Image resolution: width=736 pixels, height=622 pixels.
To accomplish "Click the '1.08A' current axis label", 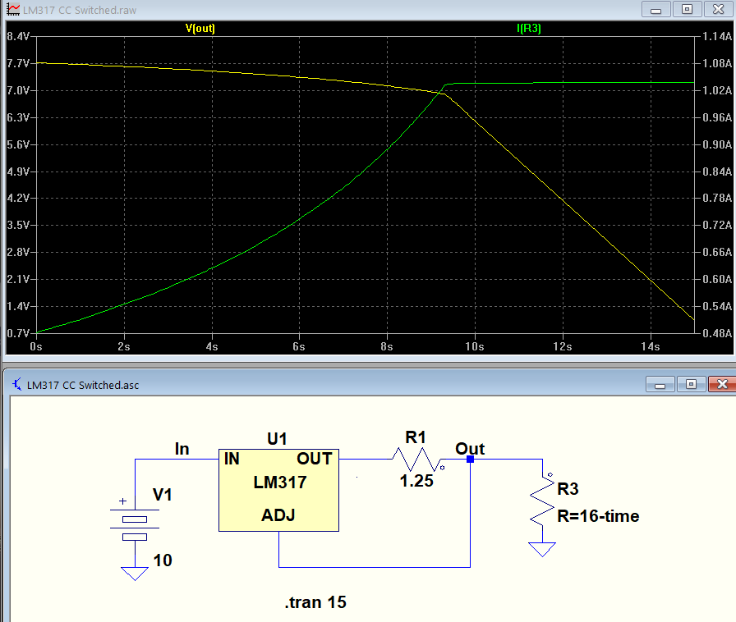I will pos(717,63).
